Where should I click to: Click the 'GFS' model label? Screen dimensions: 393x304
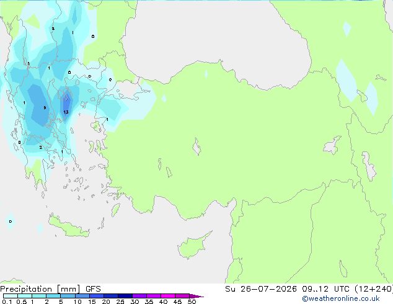(93, 289)
